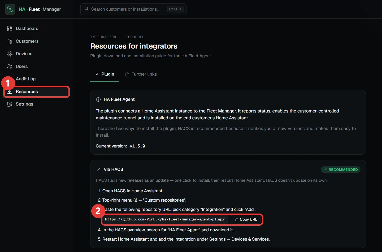Click the Ctrl K shortcut badge
Viewport: 382px width, 252px height.
175,9
